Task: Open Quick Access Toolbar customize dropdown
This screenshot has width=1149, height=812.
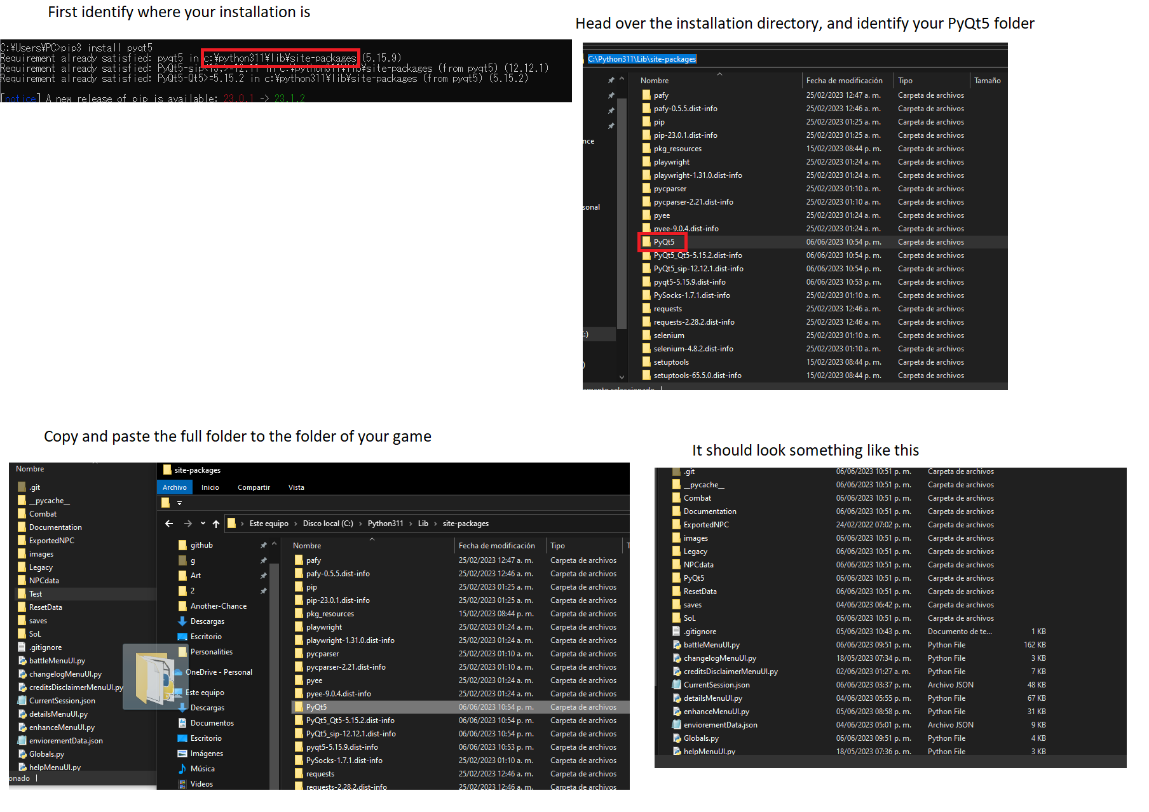Action: click(180, 503)
